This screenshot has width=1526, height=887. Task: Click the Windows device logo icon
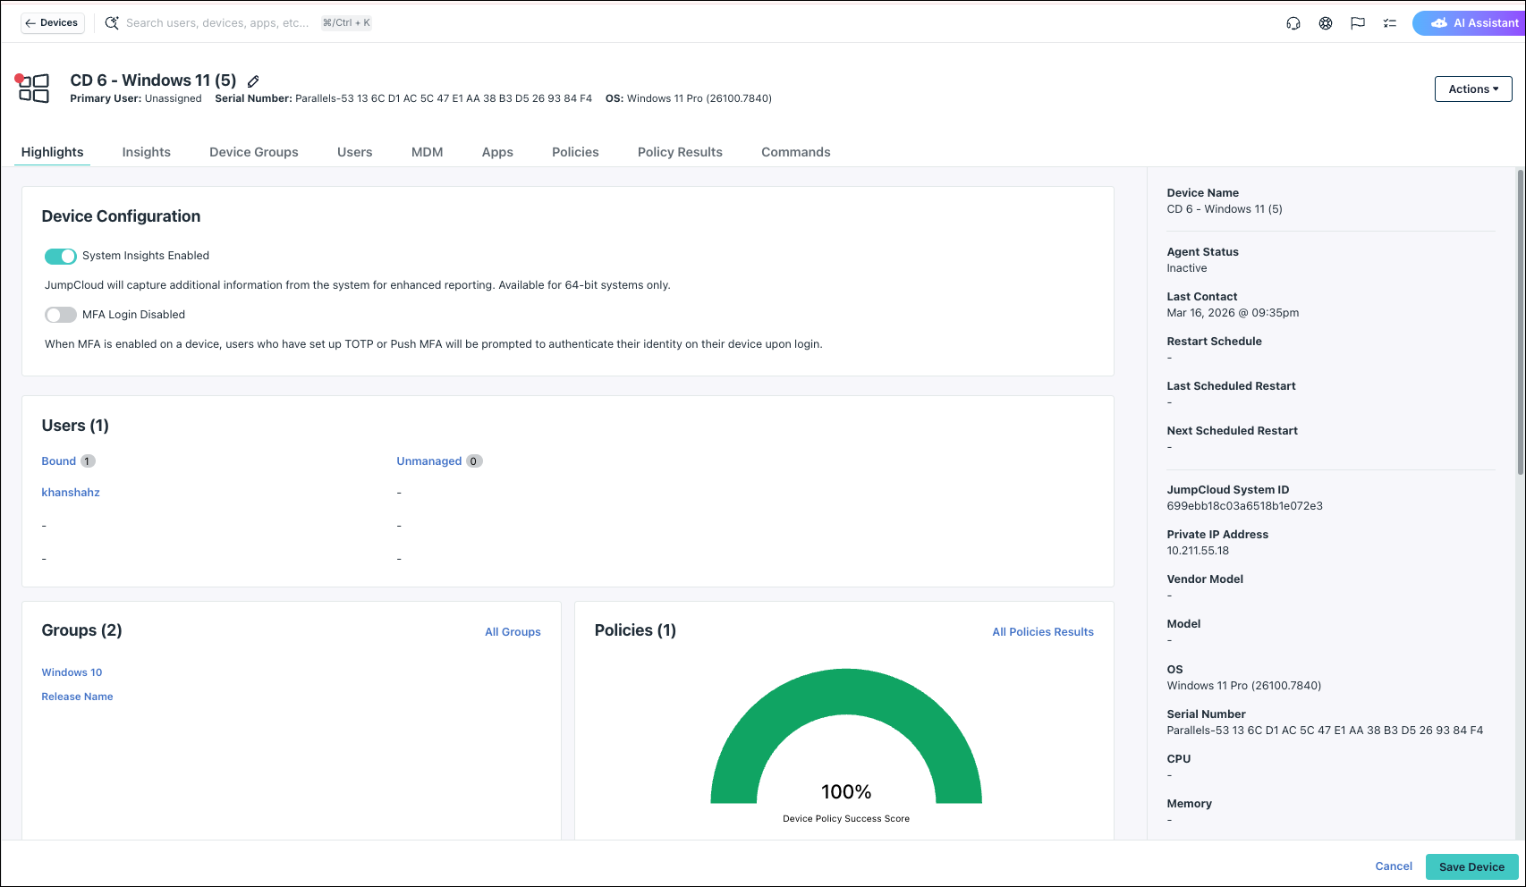[33, 89]
